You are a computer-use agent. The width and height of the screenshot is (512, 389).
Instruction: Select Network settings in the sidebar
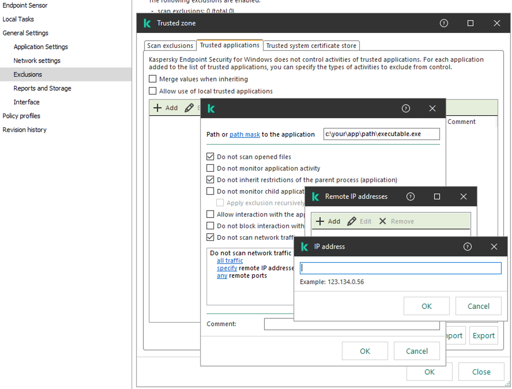[37, 61]
